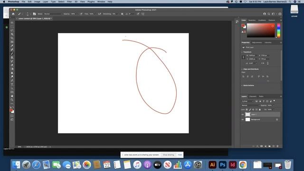Image resolution: width=304 pixels, height=171 pixels.
Task: Select the Pen tool
Action: [12, 81]
